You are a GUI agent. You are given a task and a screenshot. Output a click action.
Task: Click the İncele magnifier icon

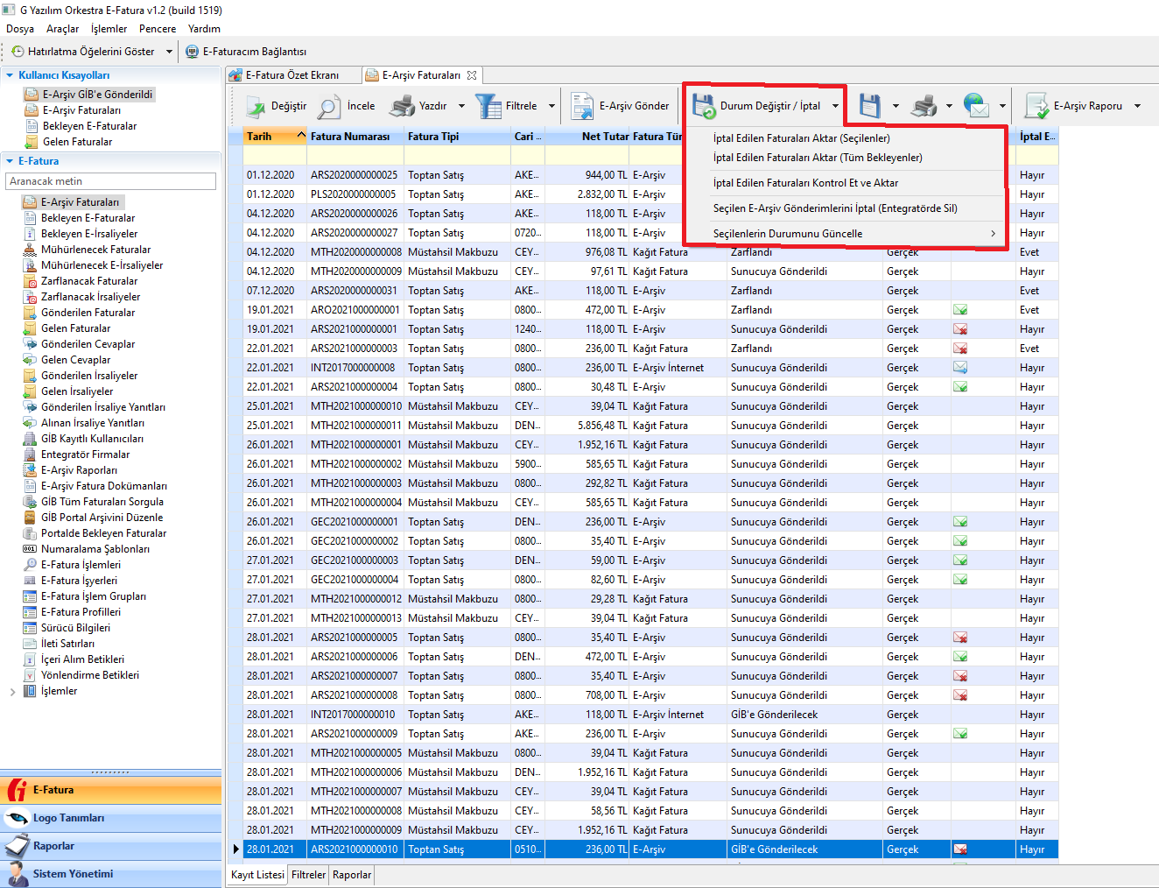[x=329, y=107]
